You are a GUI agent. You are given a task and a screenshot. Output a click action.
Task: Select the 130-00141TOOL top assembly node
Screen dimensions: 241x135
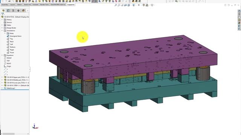pos(15,17)
